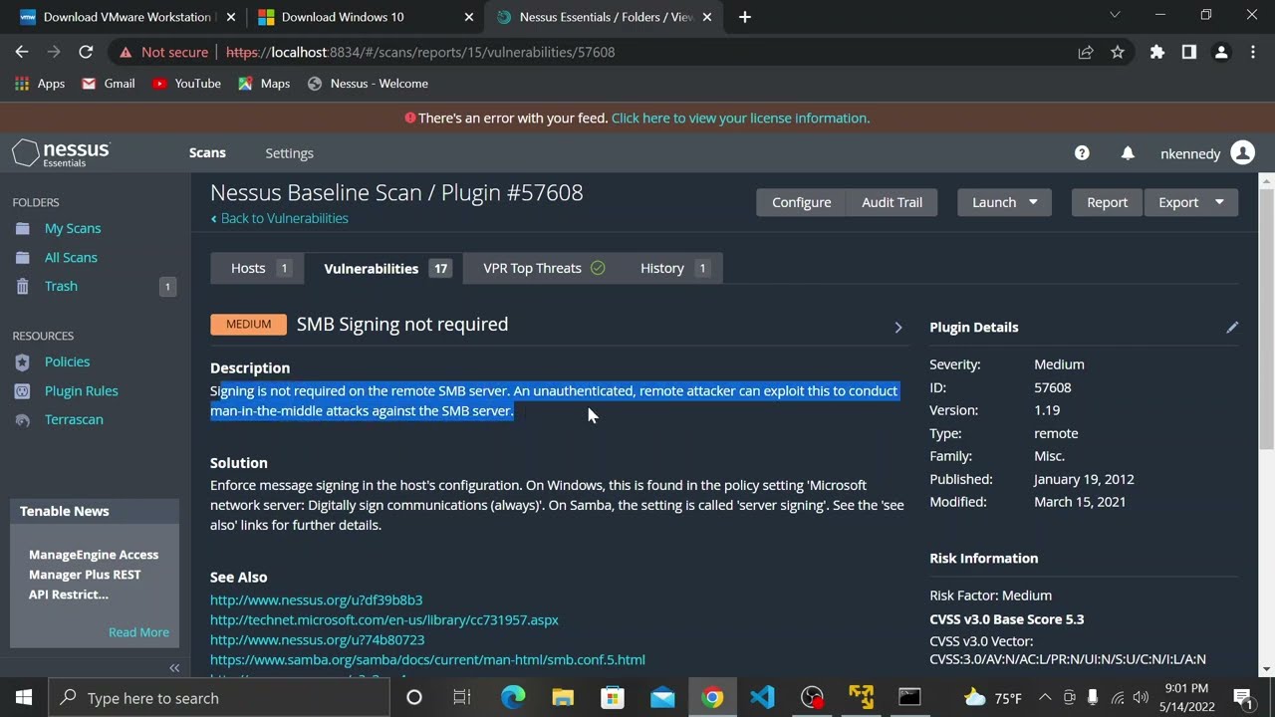Open the nkennedy user account menu

1207,153
